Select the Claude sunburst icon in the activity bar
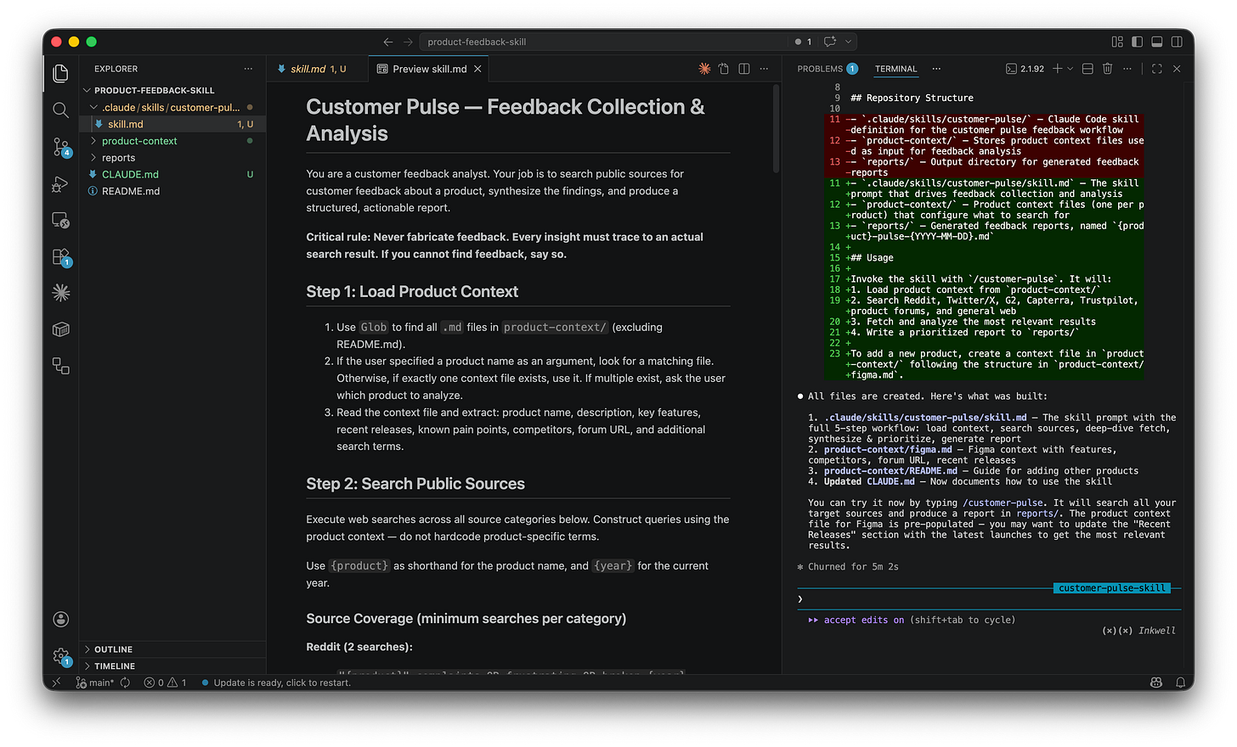The height and width of the screenshot is (747, 1237). (60, 292)
